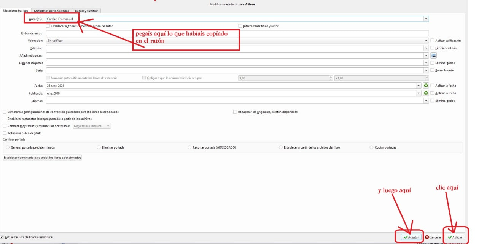The image size is (487, 244).
Task: Check Recuperar los originales, si están disponibles
Action: (265, 112)
